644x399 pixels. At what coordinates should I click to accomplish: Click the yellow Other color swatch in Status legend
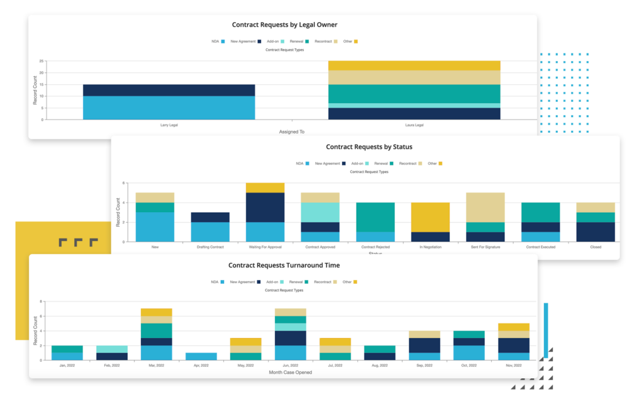pyautogui.click(x=440, y=163)
